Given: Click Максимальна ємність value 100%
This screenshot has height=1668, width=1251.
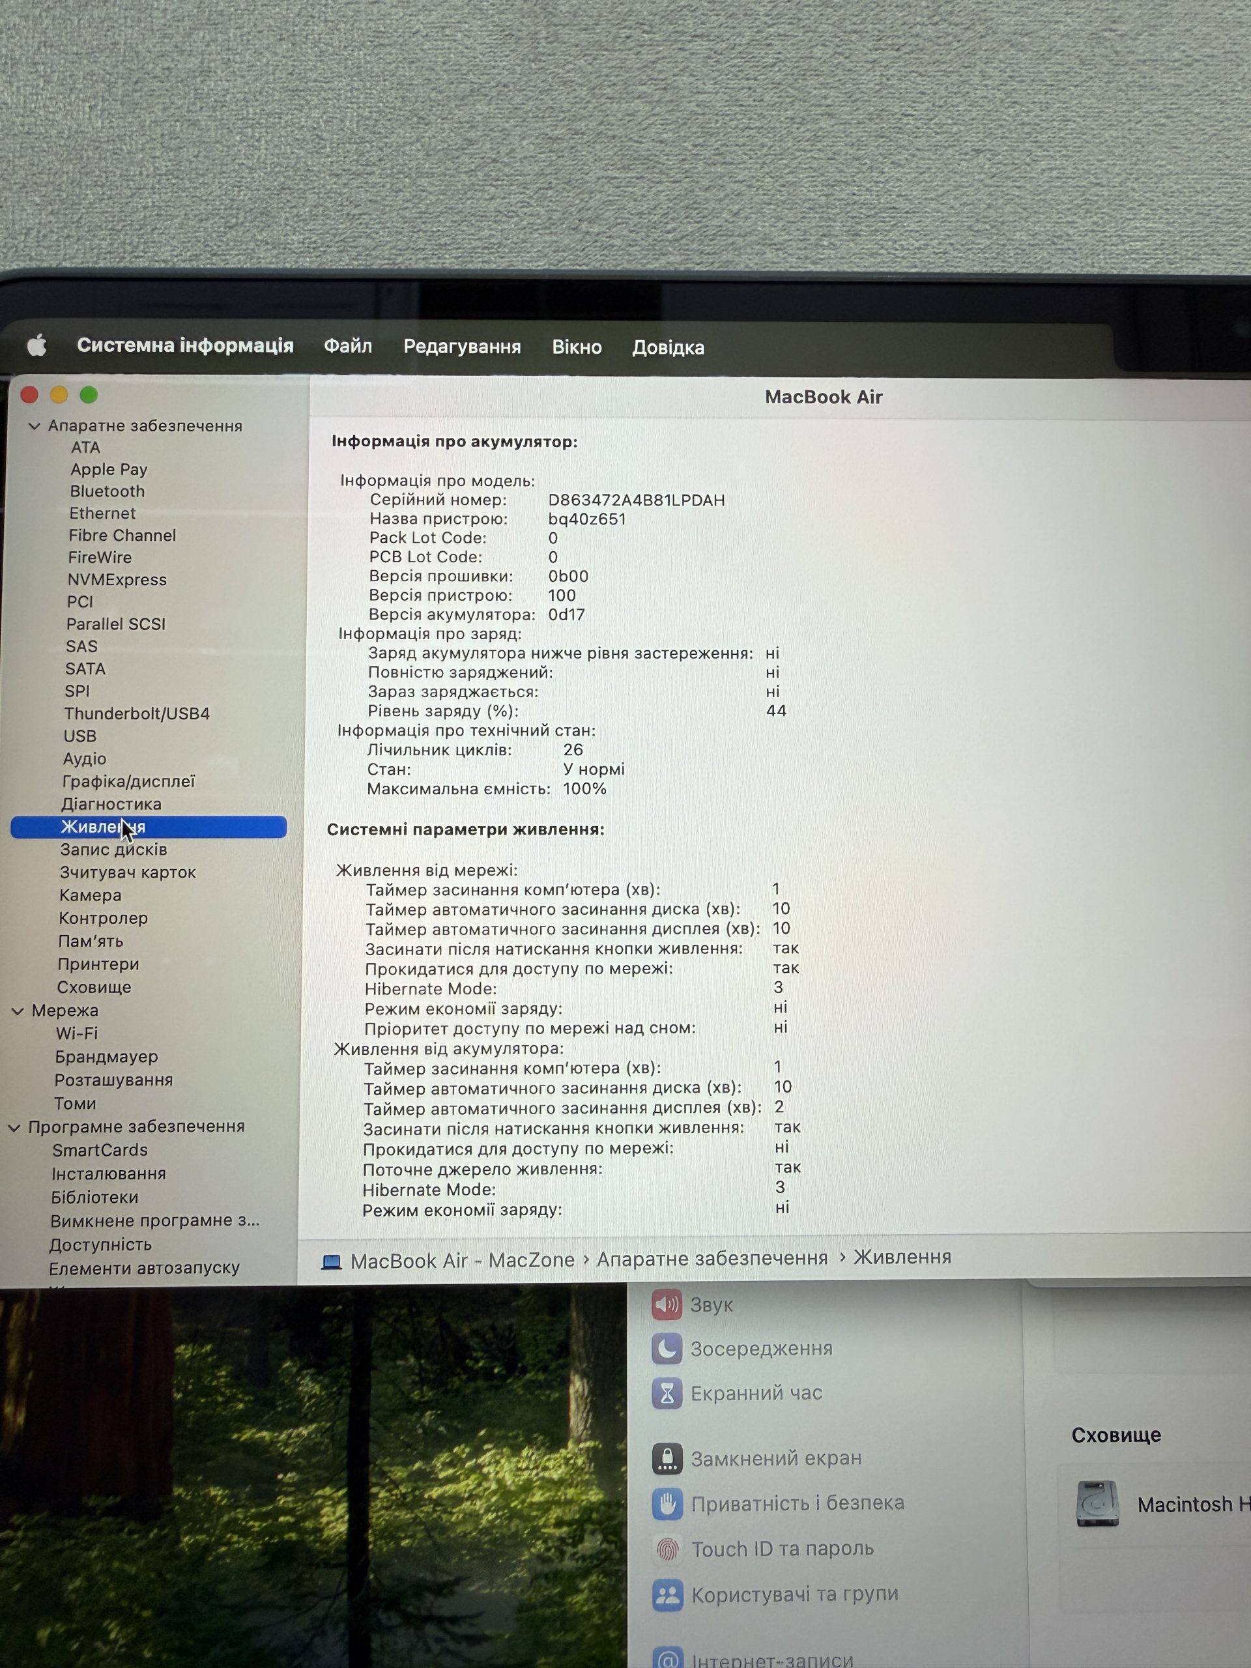Looking at the screenshot, I should [x=584, y=789].
